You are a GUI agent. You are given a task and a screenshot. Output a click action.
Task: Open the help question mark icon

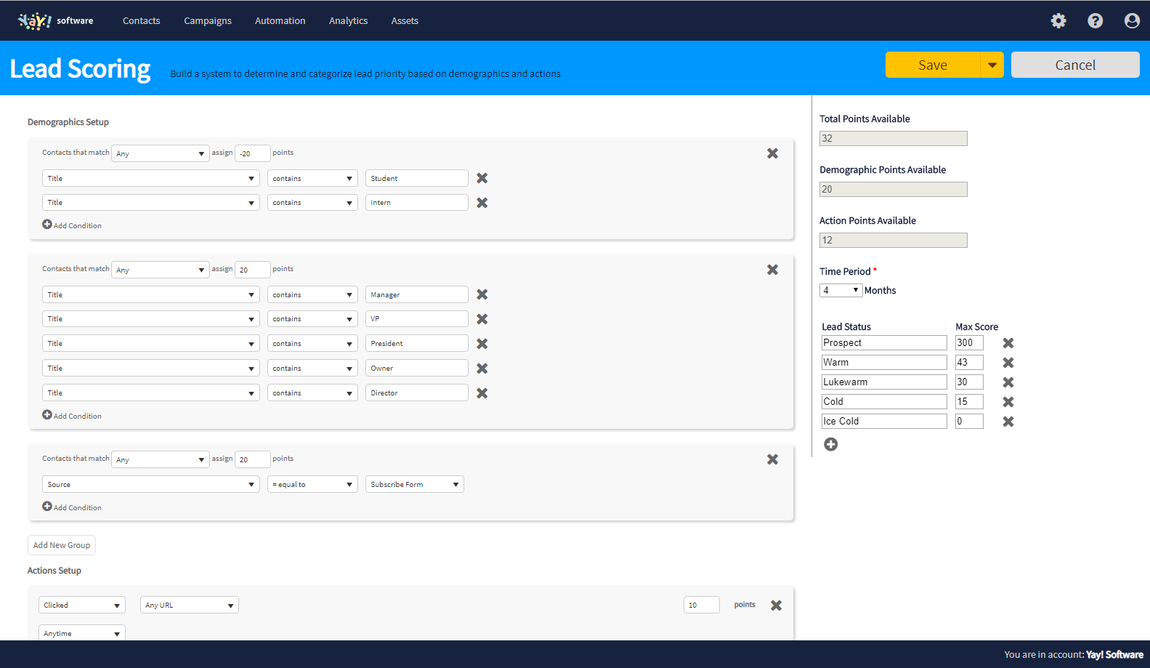pos(1095,21)
